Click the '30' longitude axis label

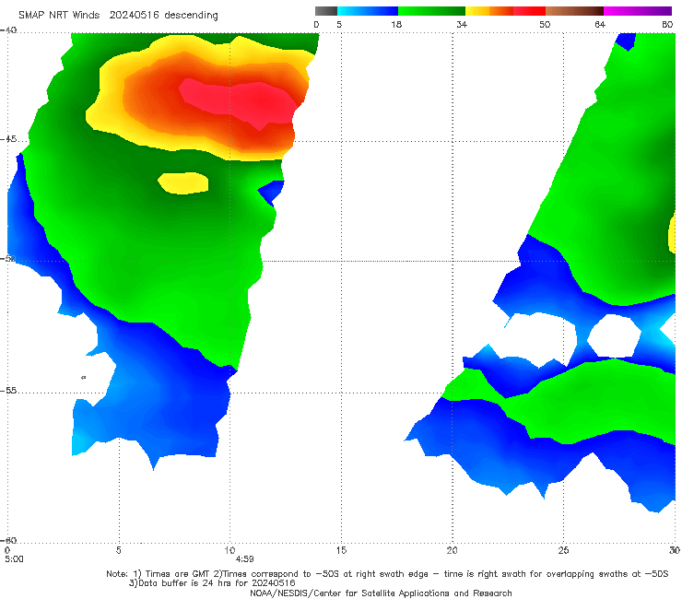coord(675,550)
